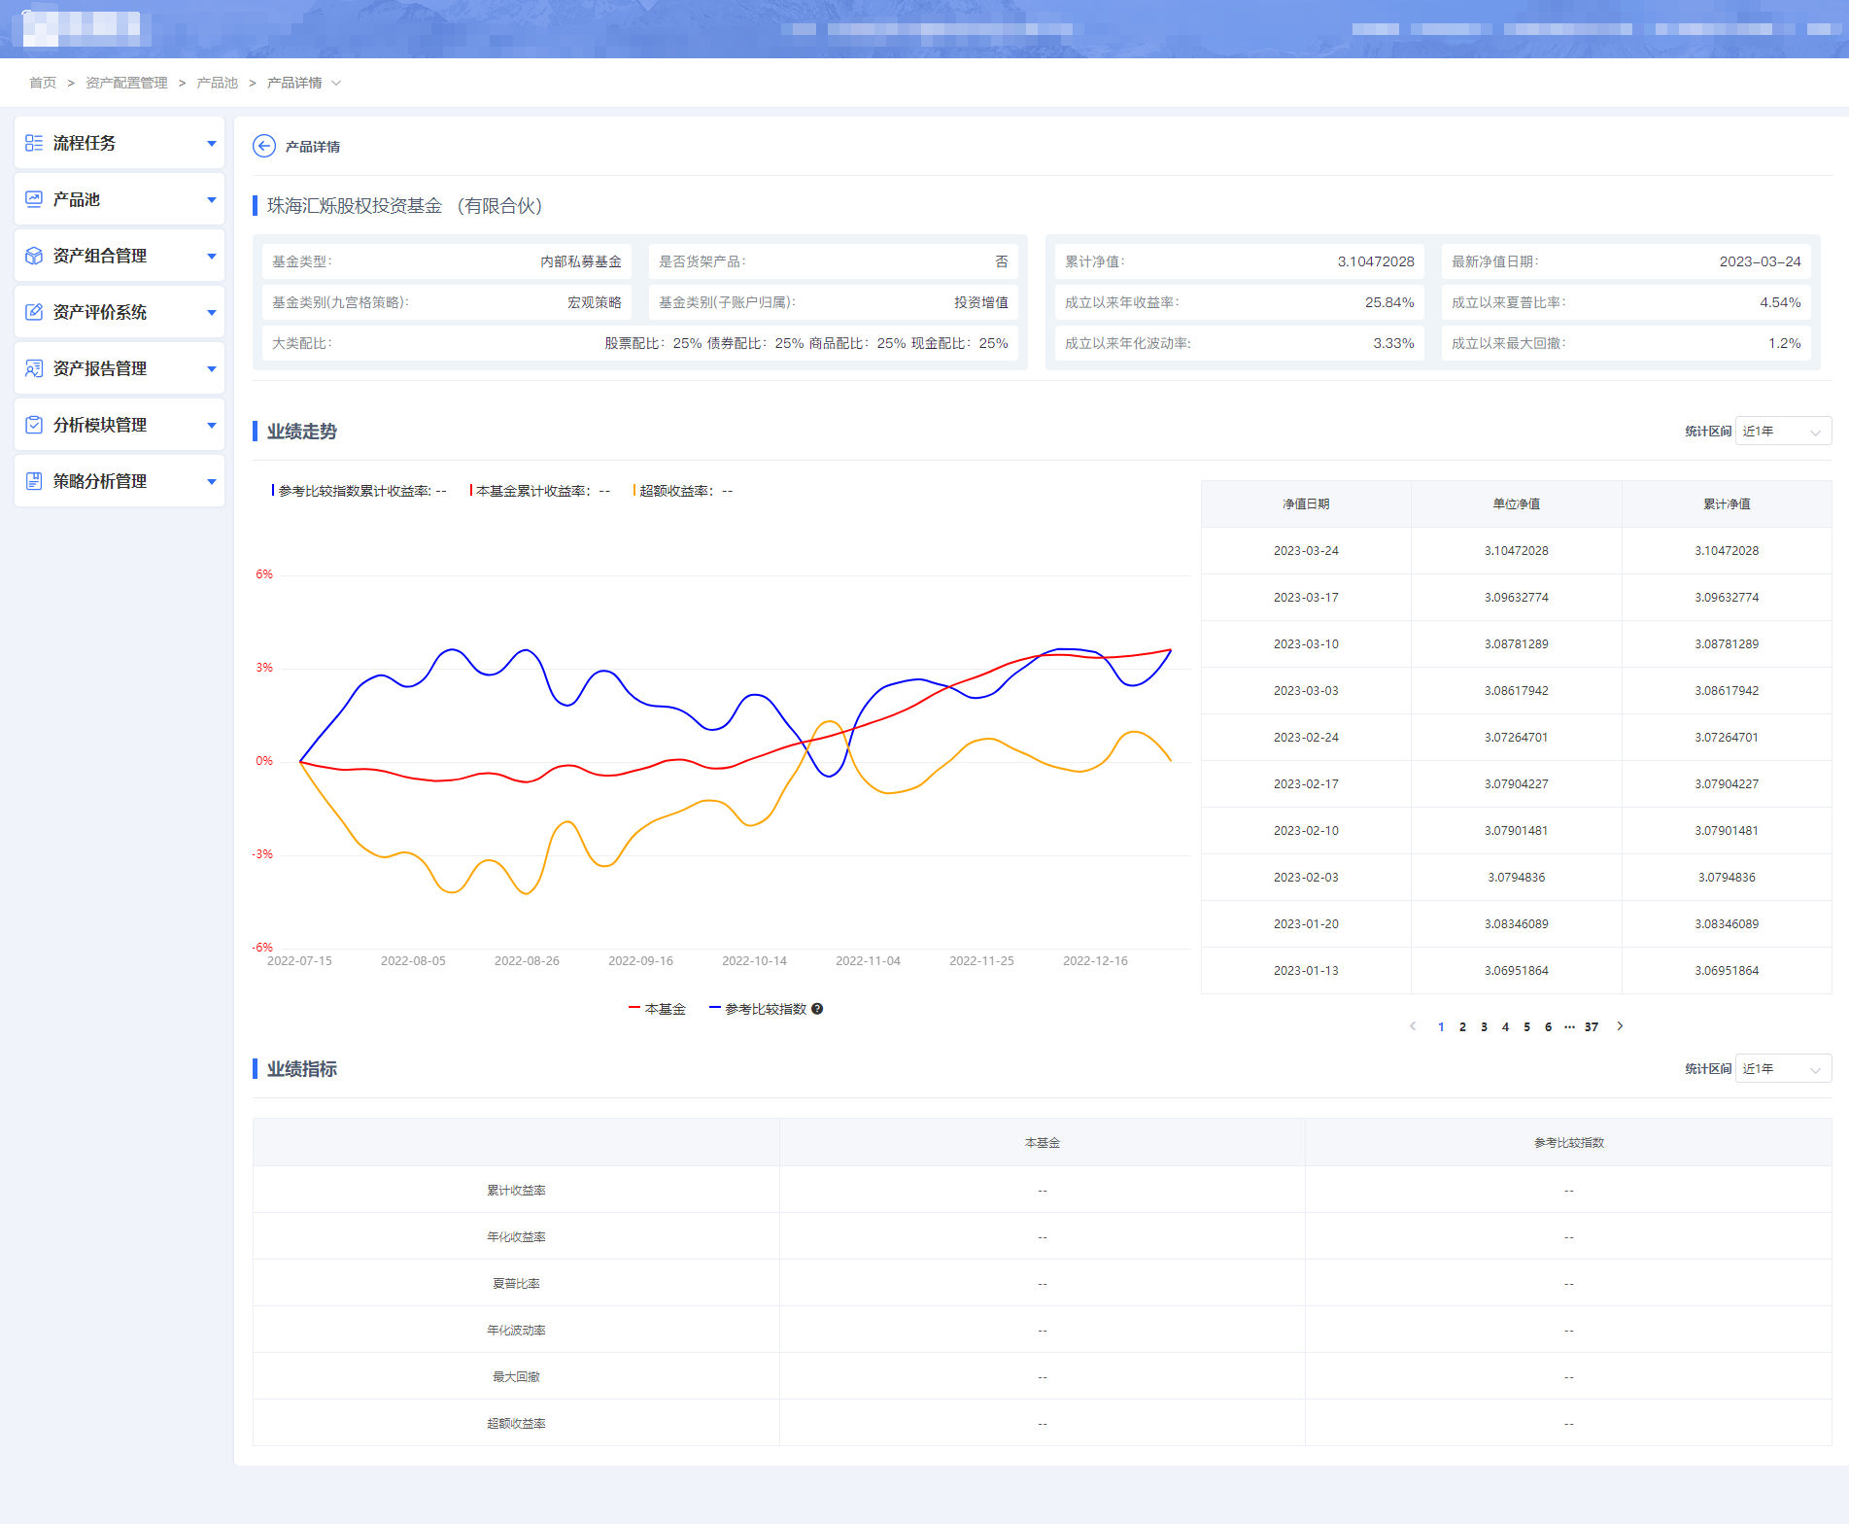This screenshot has height=1524, width=1849.
Task: Click the red 本基金累计收益率 legend marker
Action: 471,491
